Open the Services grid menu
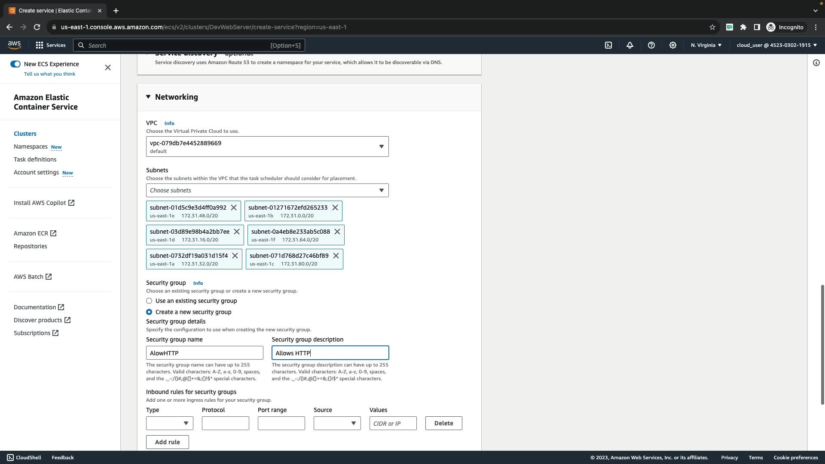Image resolution: width=825 pixels, height=464 pixels. (50, 45)
